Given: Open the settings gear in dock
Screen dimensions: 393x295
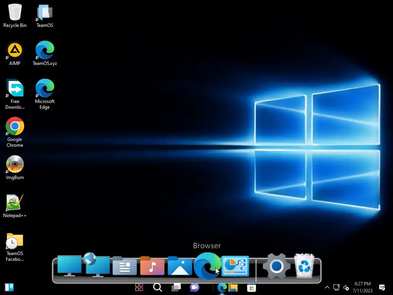Looking at the screenshot, I should click(x=276, y=266).
